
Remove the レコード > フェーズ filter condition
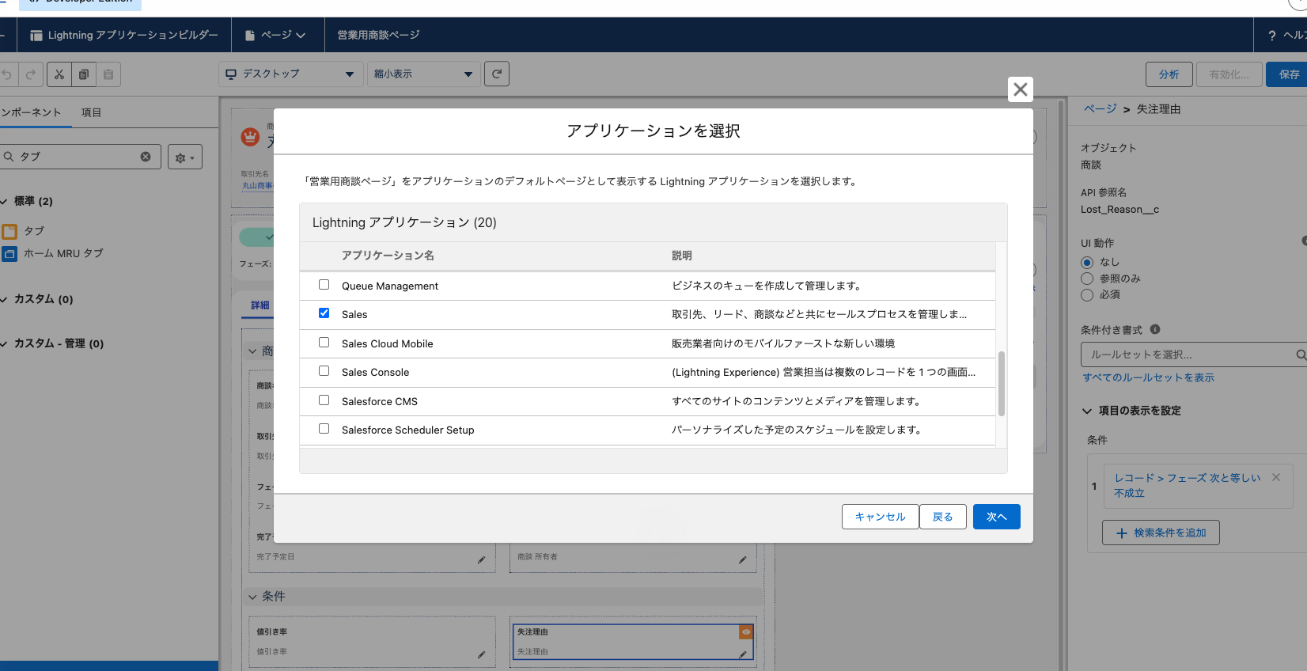[1276, 477]
